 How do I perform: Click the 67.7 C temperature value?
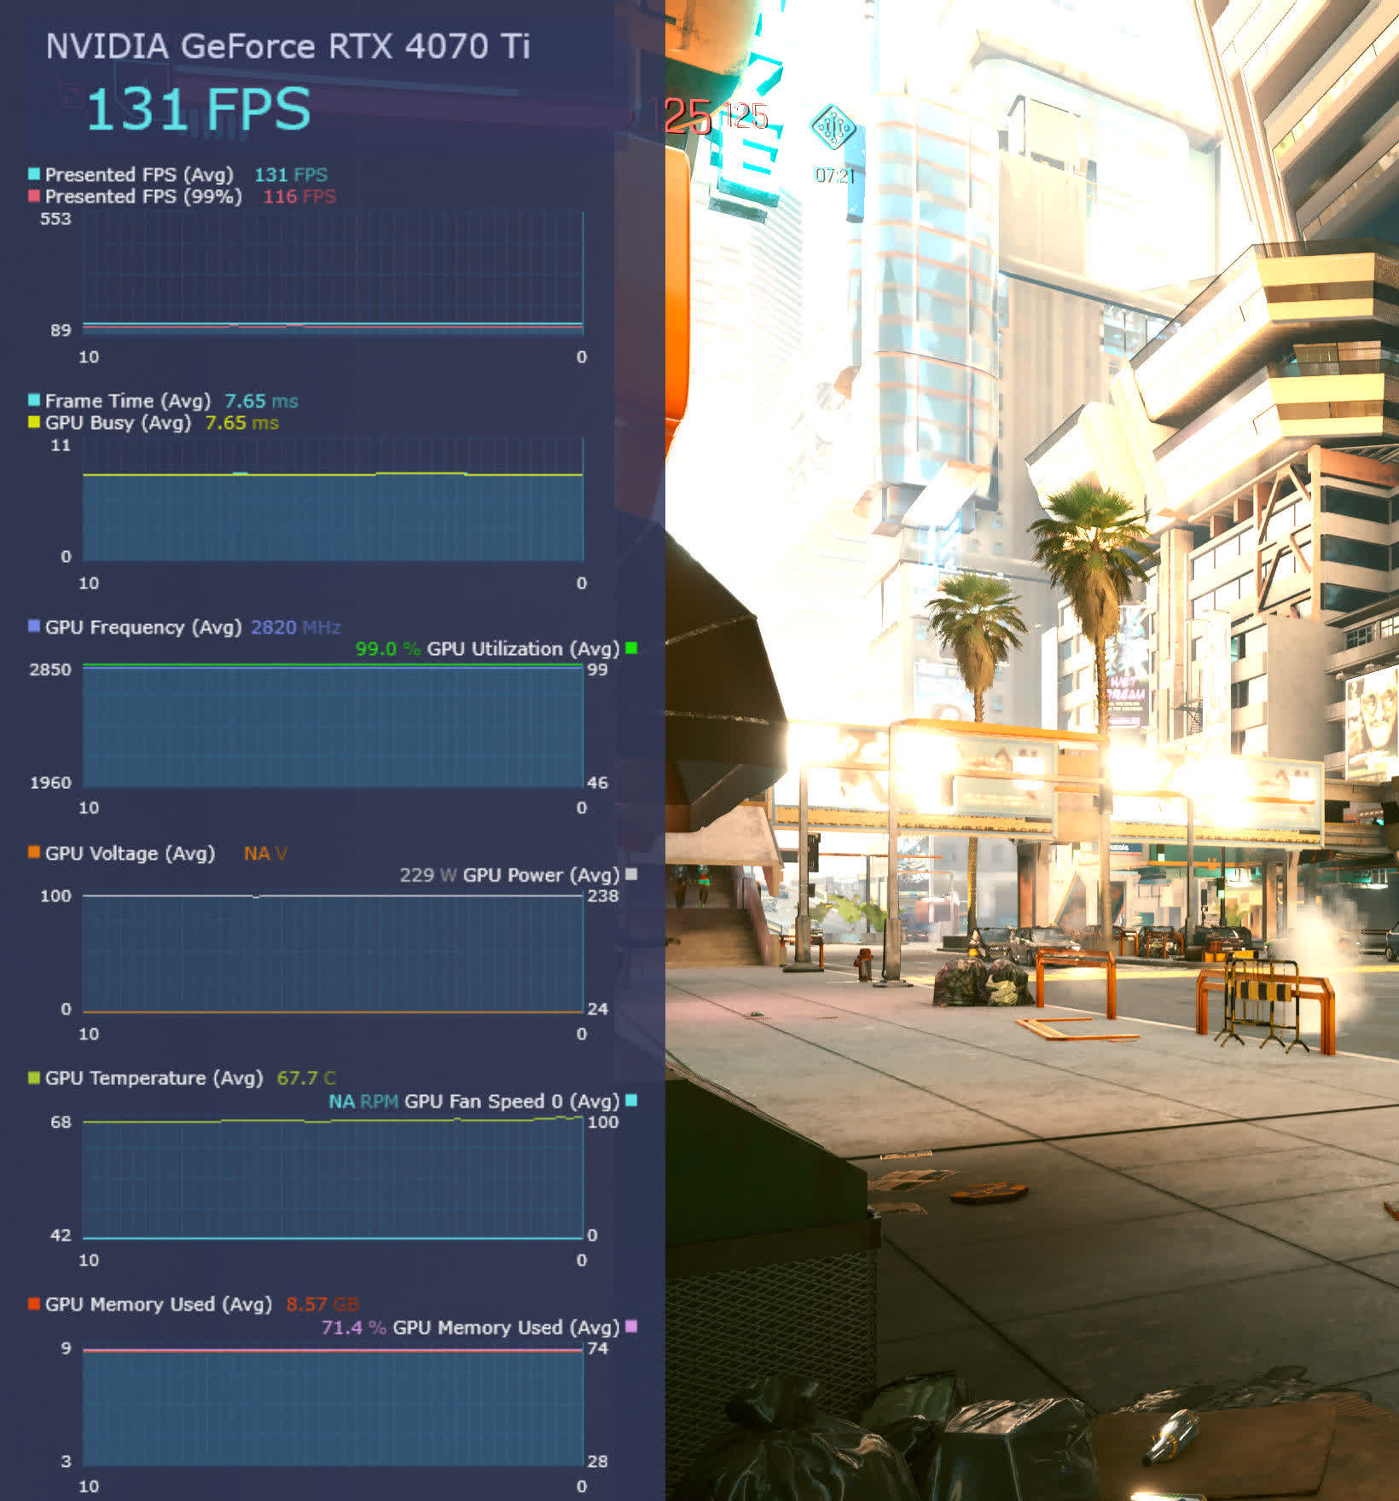tap(306, 1078)
